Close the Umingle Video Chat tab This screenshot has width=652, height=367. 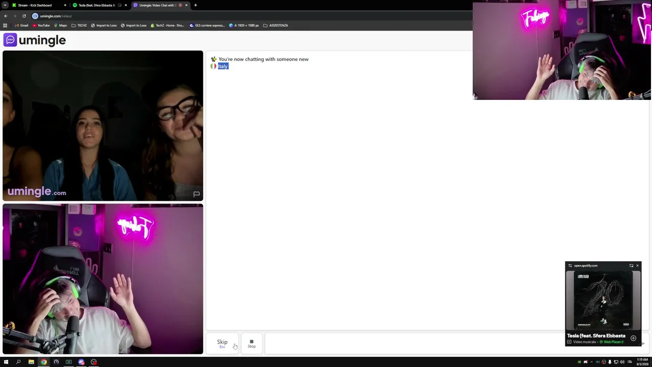186,5
